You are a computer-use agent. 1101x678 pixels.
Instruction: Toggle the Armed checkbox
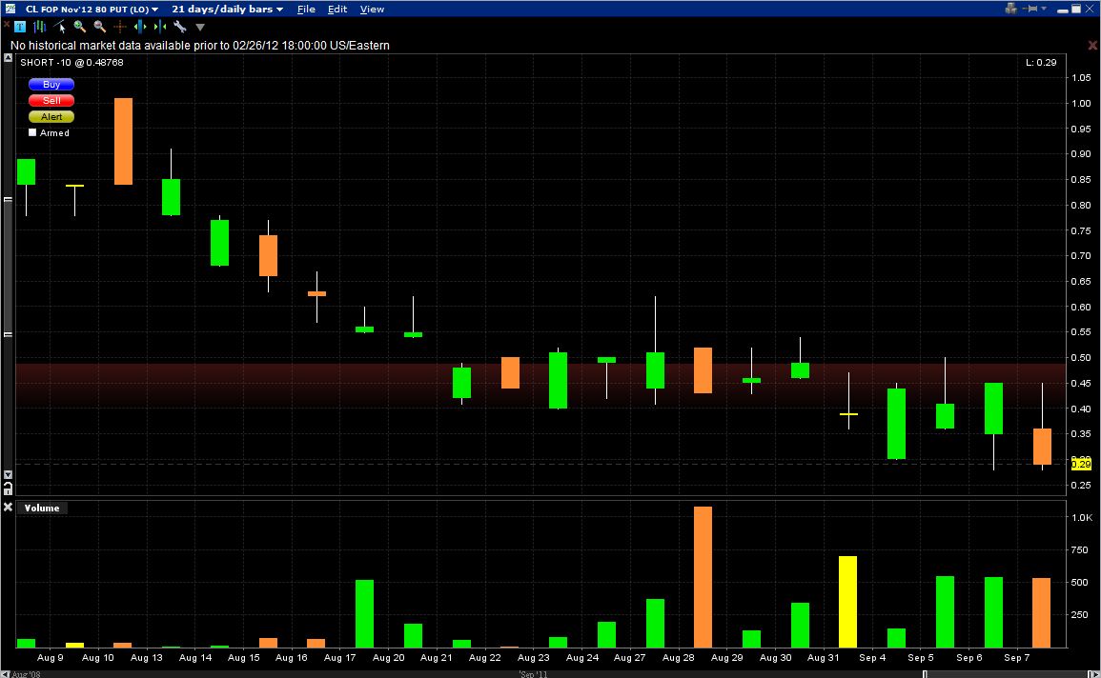[x=32, y=132]
